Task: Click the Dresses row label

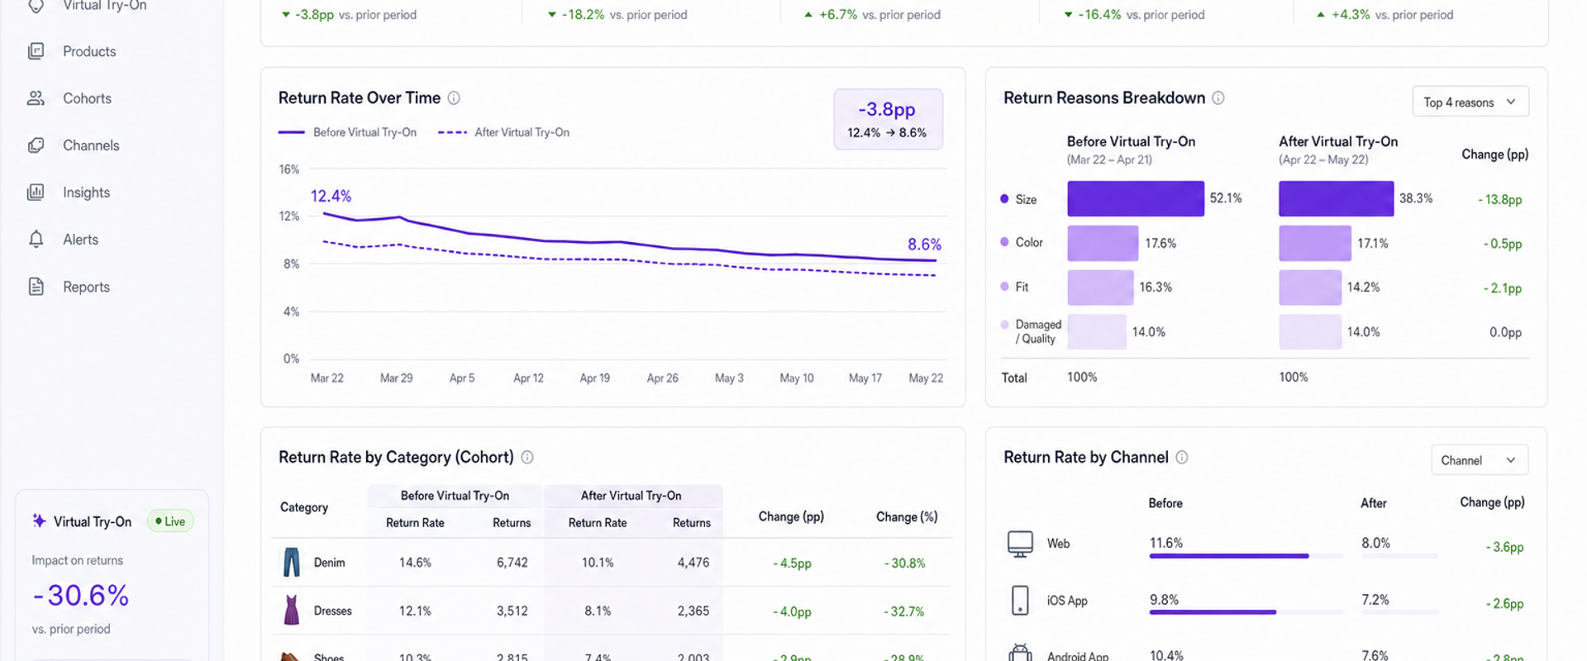Action: click(332, 611)
